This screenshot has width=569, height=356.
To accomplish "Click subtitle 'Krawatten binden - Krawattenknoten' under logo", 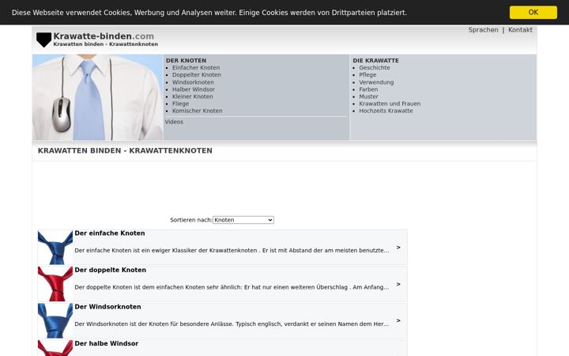I will 106,44.
